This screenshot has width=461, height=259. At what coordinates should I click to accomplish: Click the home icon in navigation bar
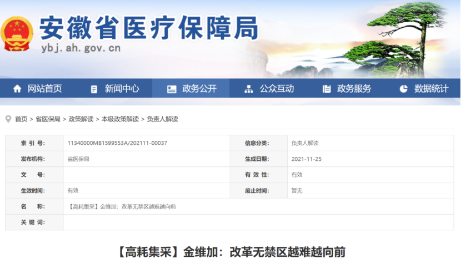click(17, 89)
